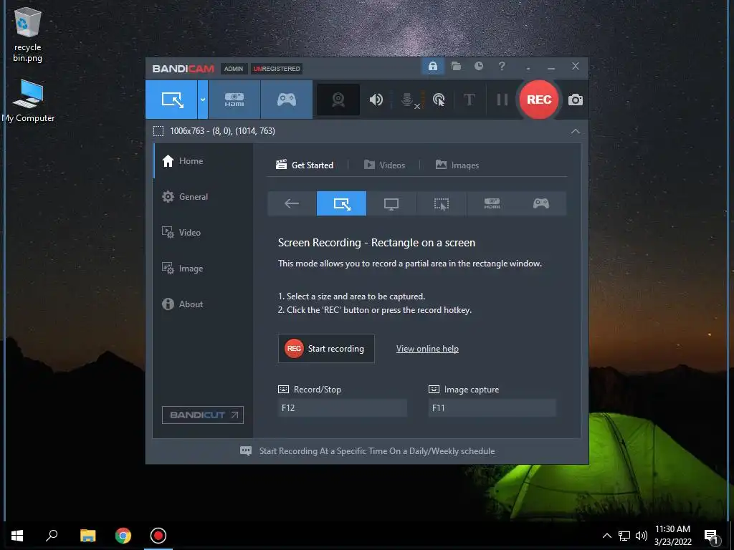Switch to the Videos tab
Viewport: 734px width, 550px height.
384,165
